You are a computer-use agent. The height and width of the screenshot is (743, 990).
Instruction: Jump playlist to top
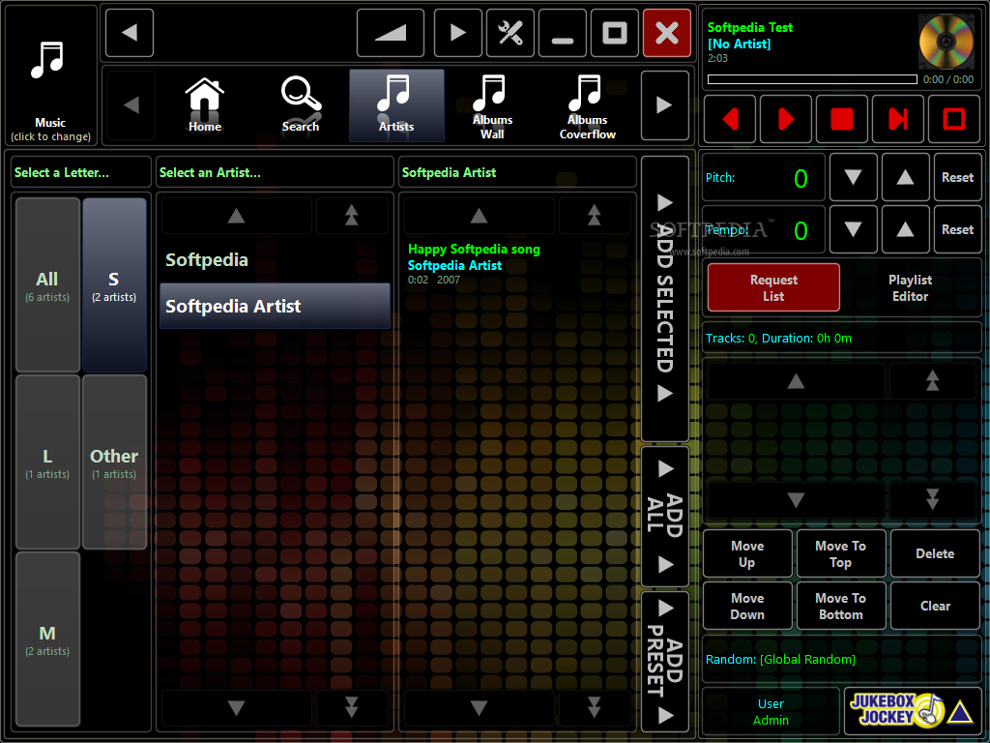933,380
